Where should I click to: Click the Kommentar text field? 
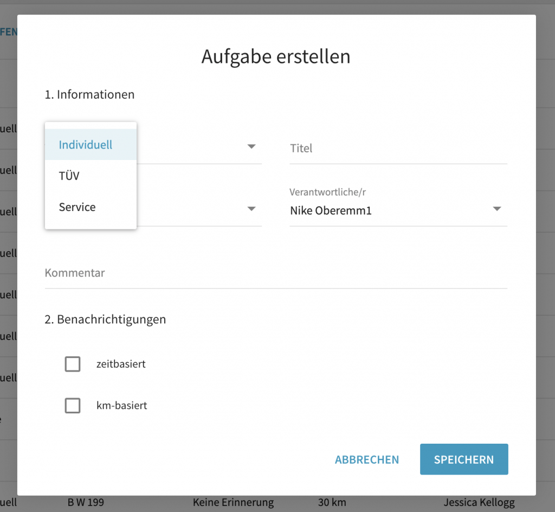point(276,273)
